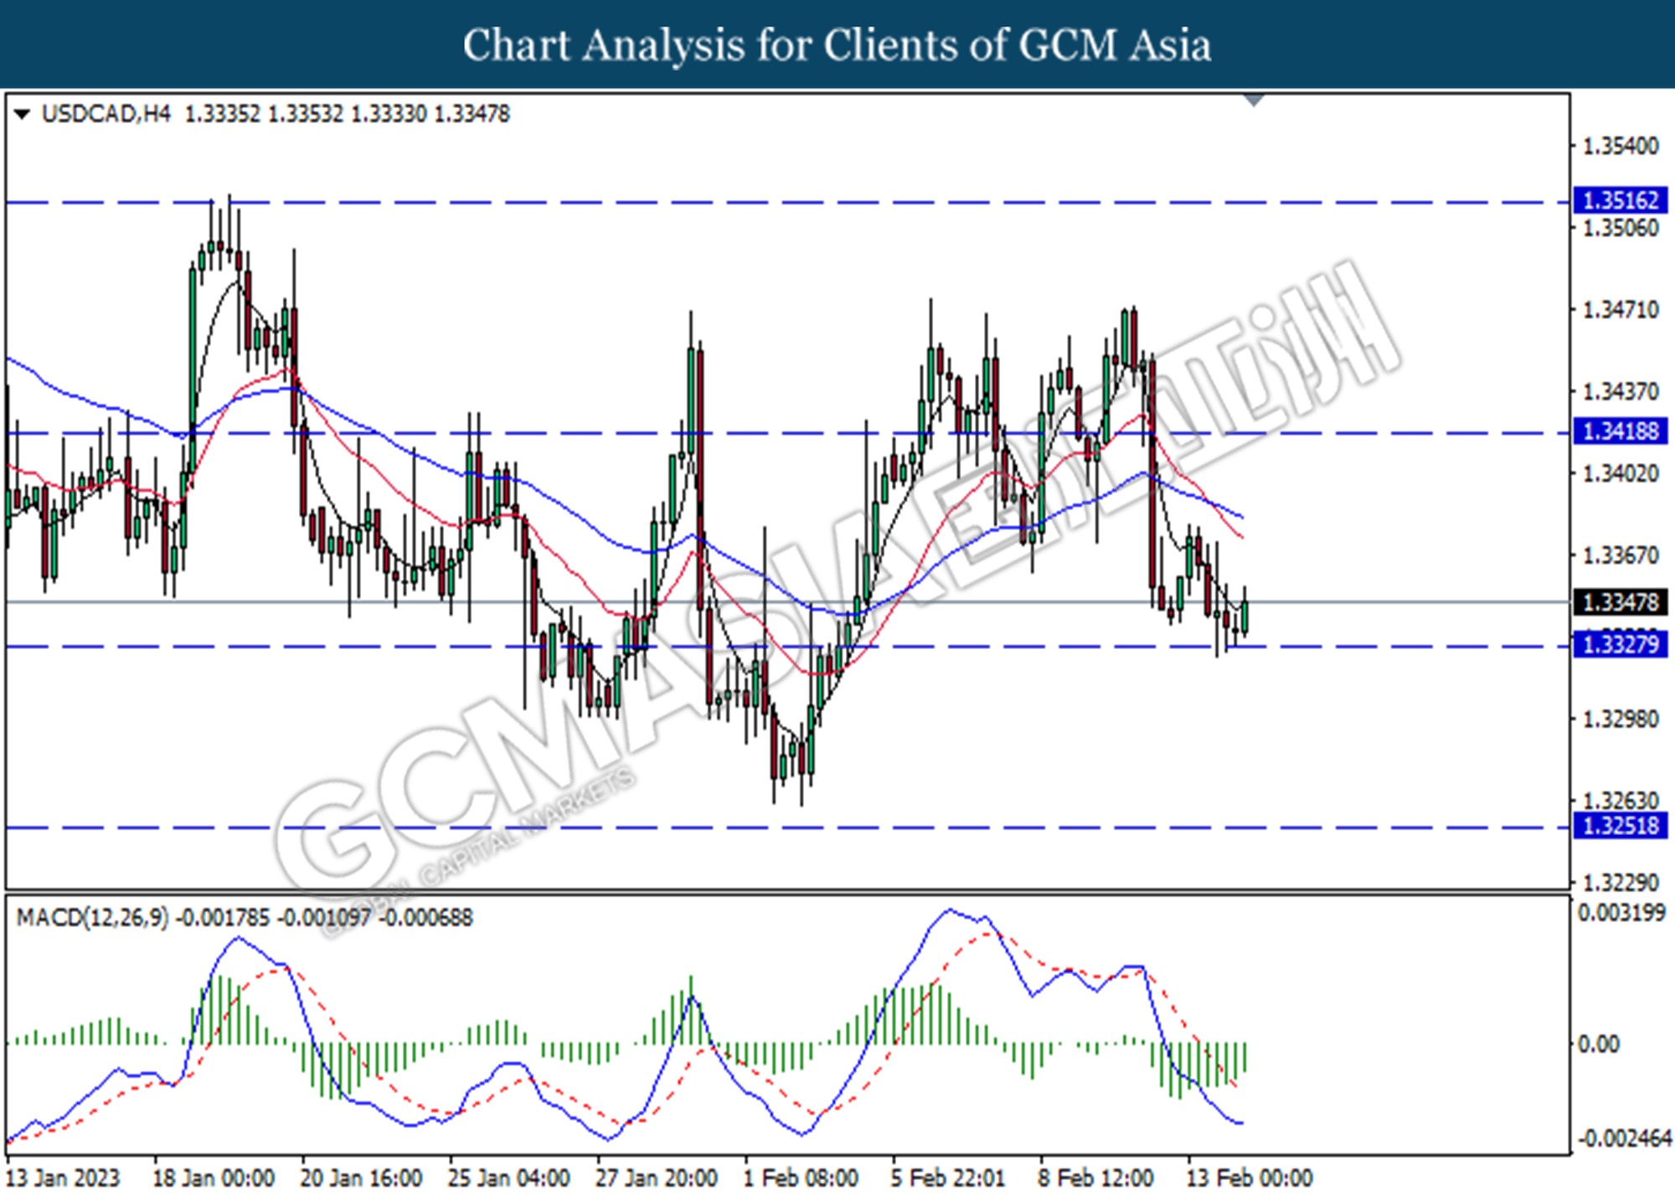Click the 1.34370 price axis value

pos(1621,392)
